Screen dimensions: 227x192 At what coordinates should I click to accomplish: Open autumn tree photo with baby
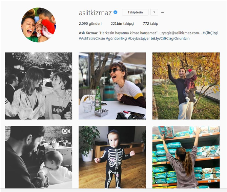186,86
